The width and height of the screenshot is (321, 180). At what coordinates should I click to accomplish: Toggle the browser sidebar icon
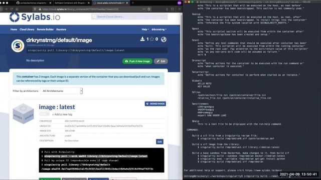(173, 9)
